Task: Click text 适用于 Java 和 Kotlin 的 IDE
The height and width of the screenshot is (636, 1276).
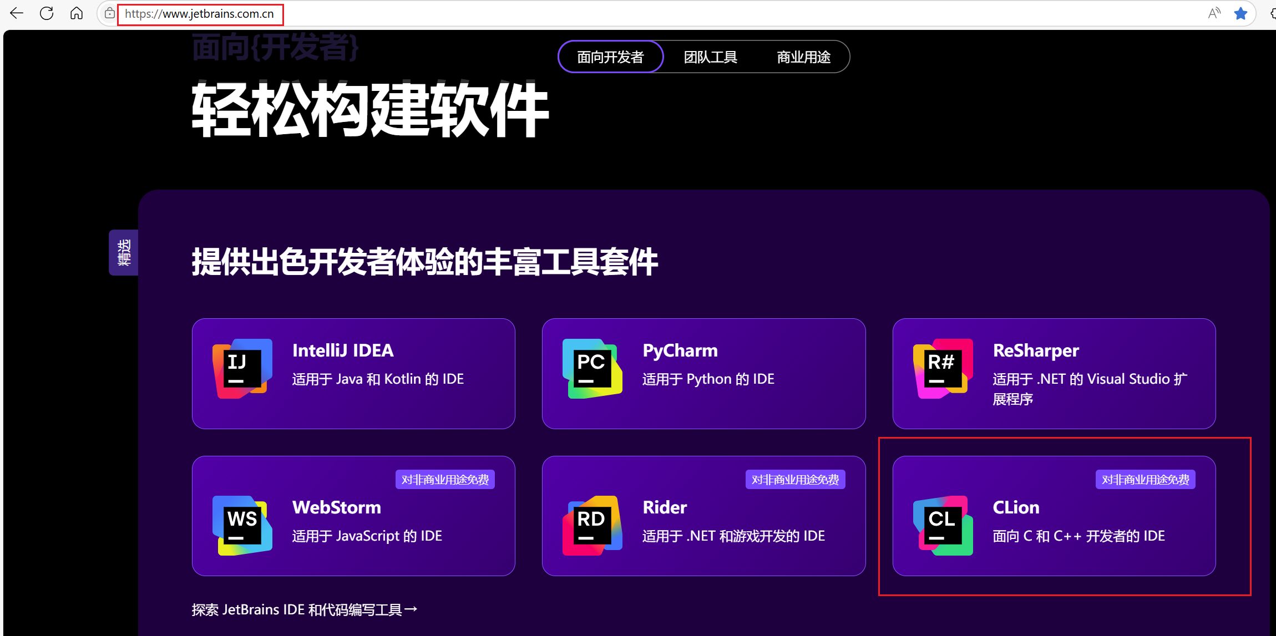Action: 378,379
